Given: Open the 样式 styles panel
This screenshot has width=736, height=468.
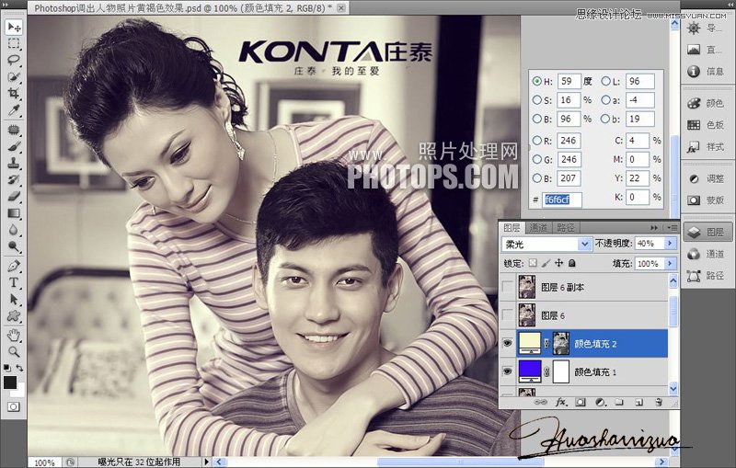Looking at the screenshot, I should coord(707,147).
